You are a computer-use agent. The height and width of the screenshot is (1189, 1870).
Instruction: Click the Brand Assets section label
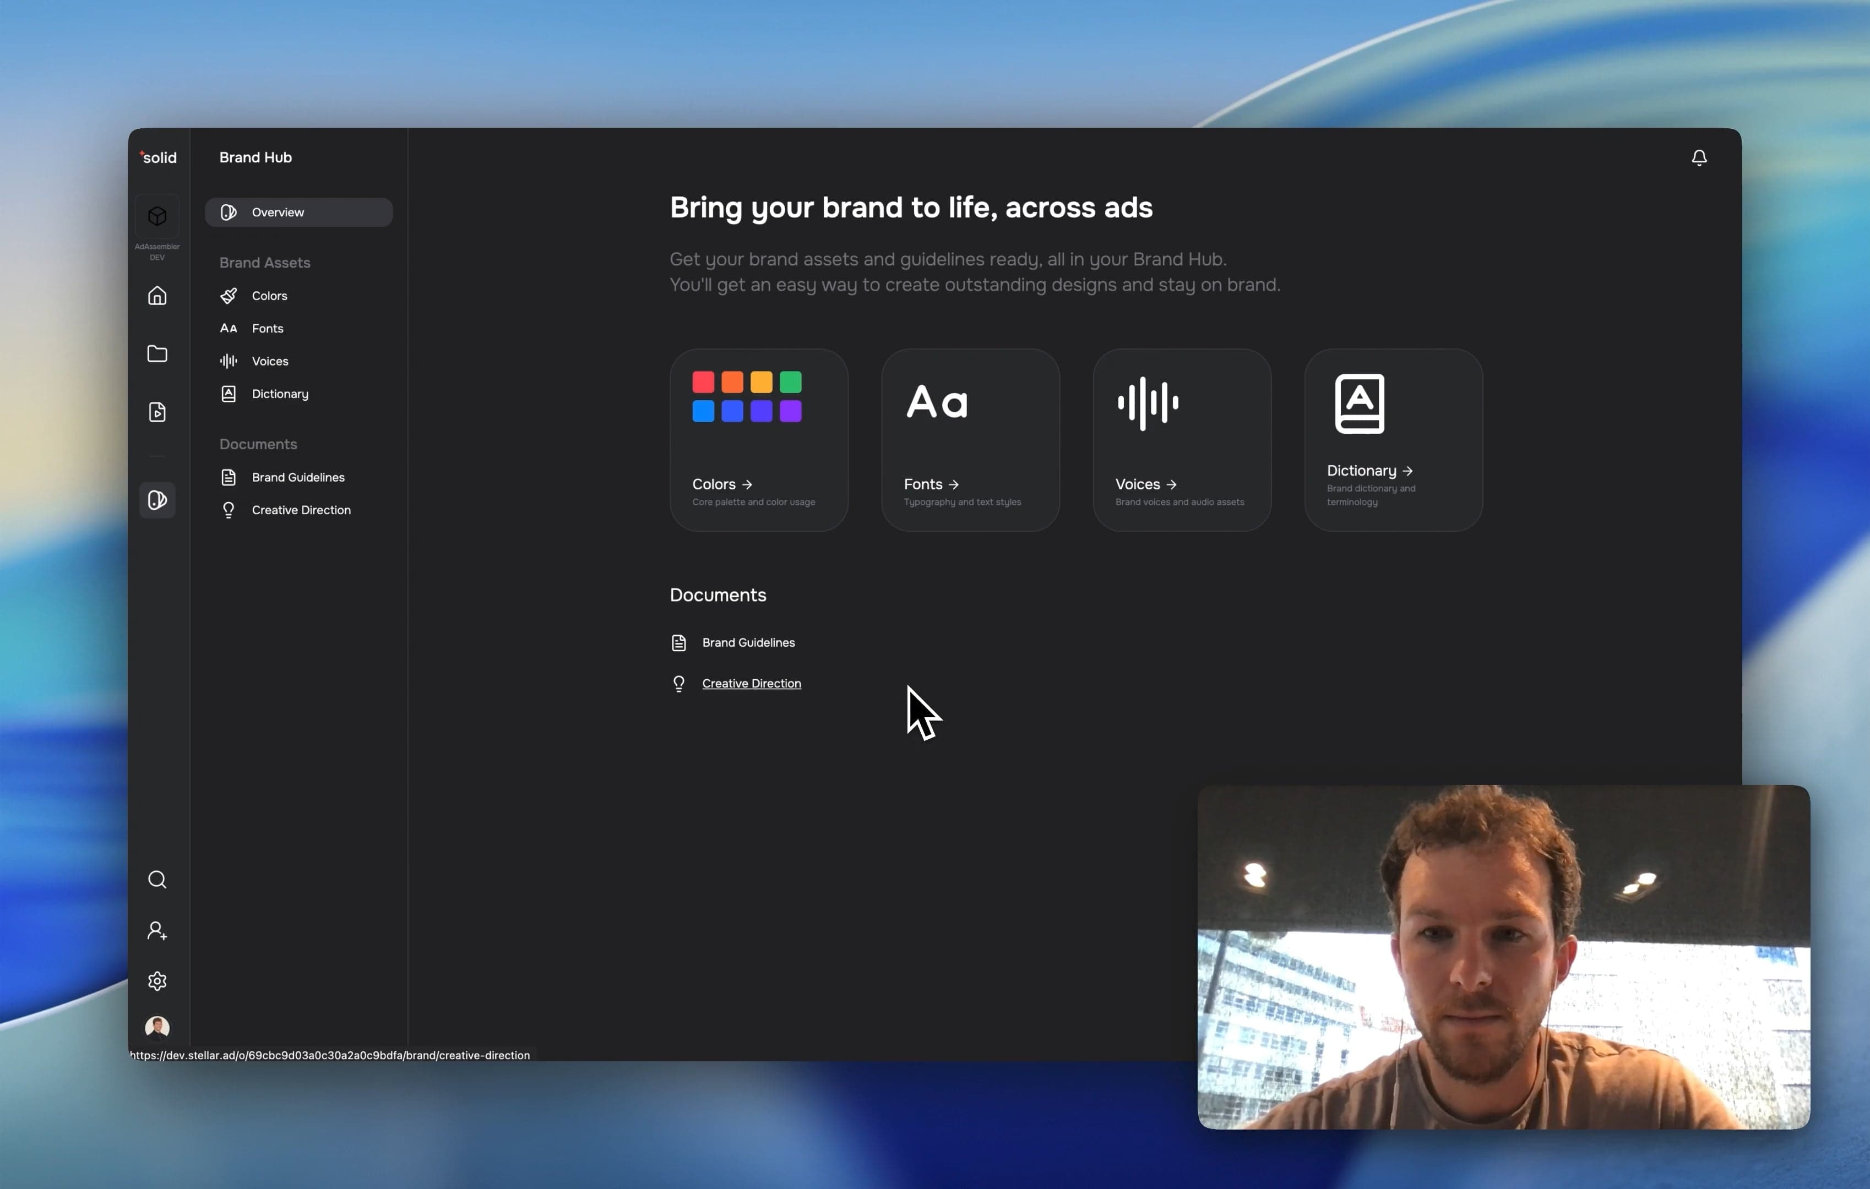coord(265,263)
